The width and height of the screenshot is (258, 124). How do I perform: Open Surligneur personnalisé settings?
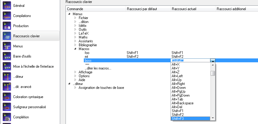pos(30,107)
